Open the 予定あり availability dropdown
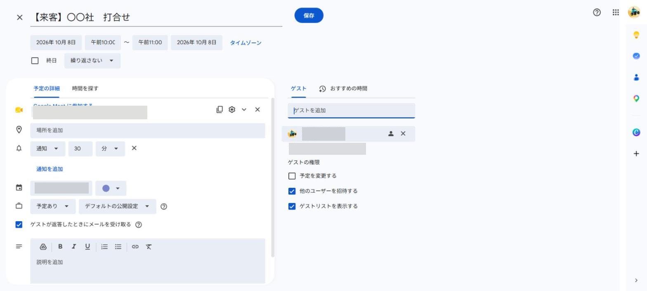Viewport: 647px width, 291px height. pos(53,206)
